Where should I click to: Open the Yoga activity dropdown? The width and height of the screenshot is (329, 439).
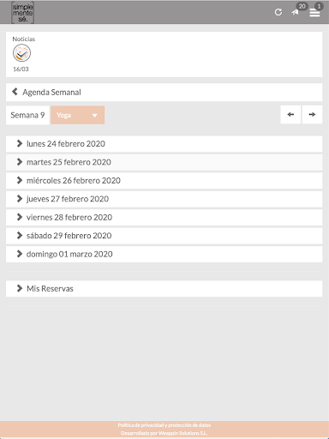[77, 115]
